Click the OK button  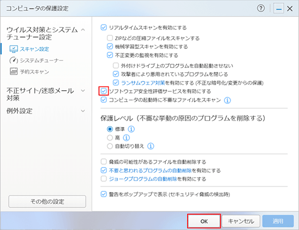pyautogui.click(x=204, y=221)
